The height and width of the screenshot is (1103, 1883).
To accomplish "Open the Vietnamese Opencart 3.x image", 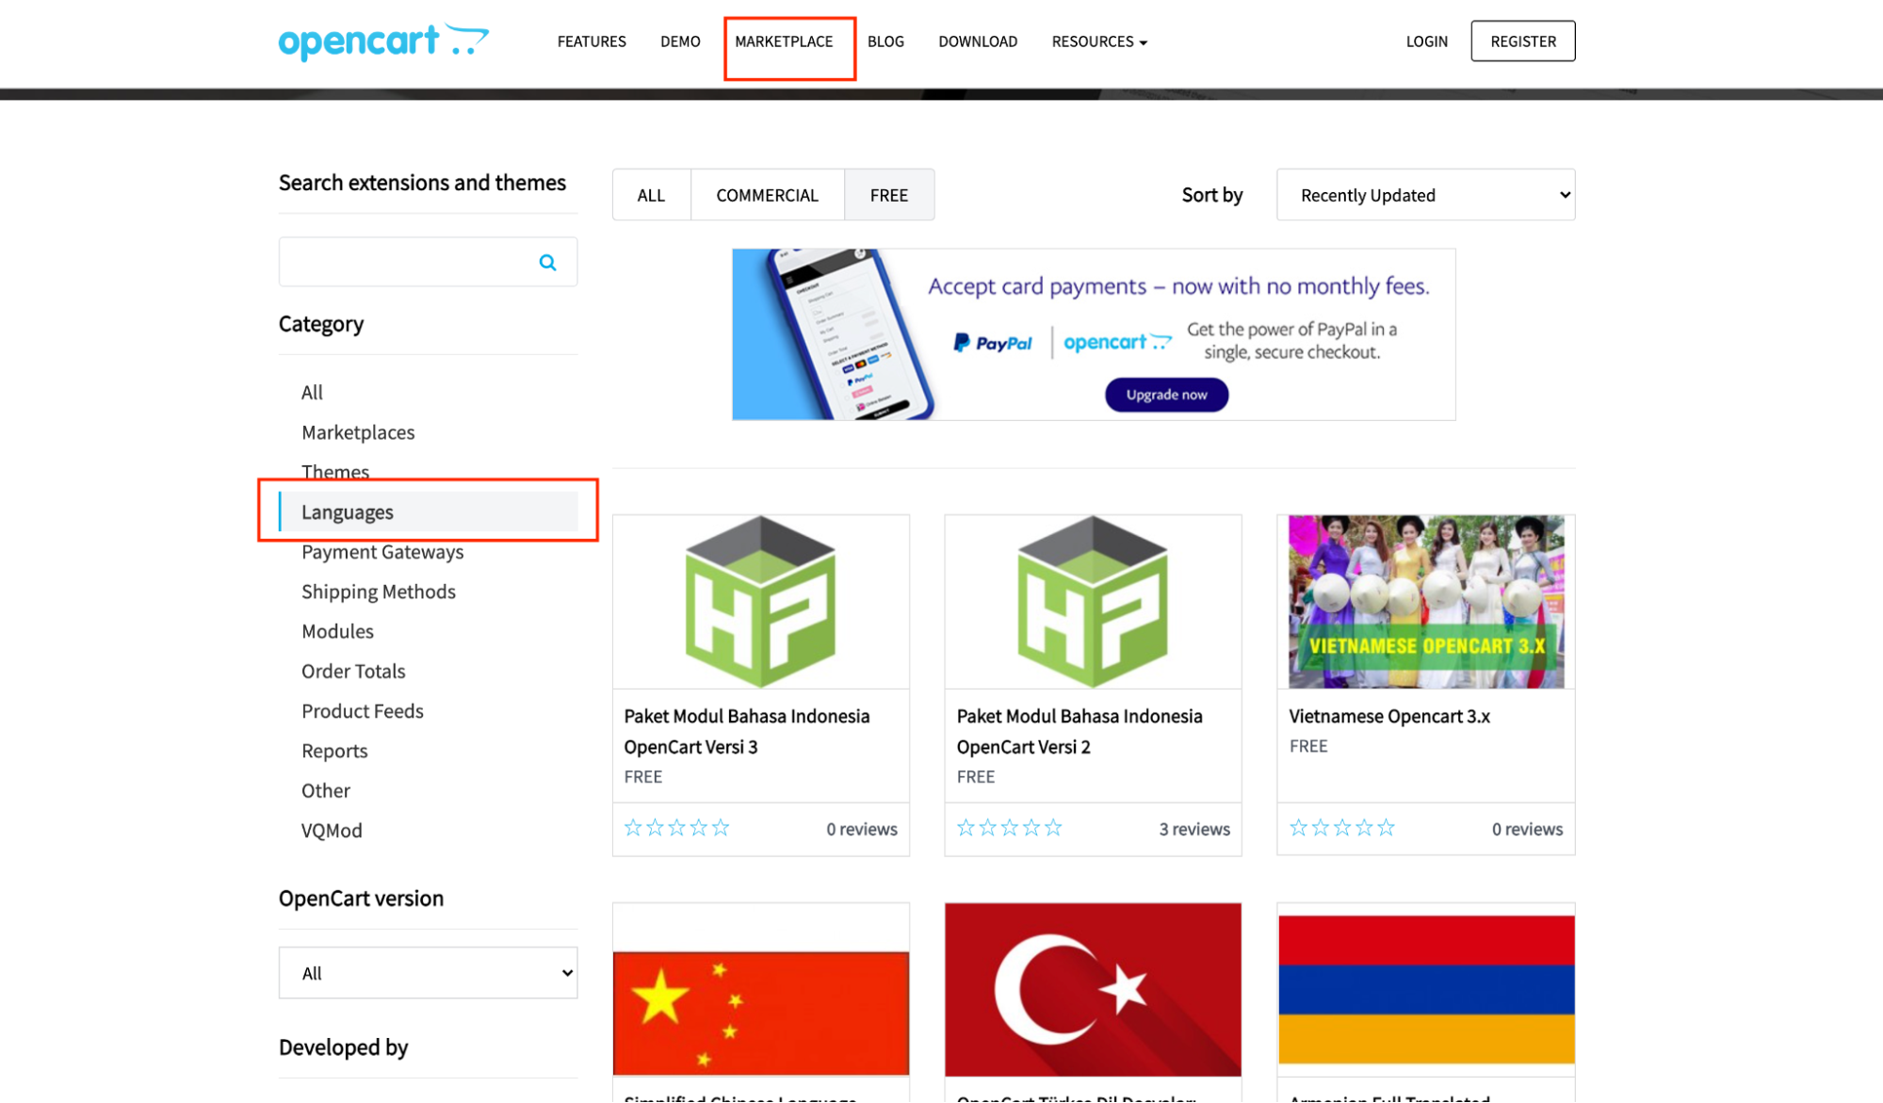I will pos(1425,601).
